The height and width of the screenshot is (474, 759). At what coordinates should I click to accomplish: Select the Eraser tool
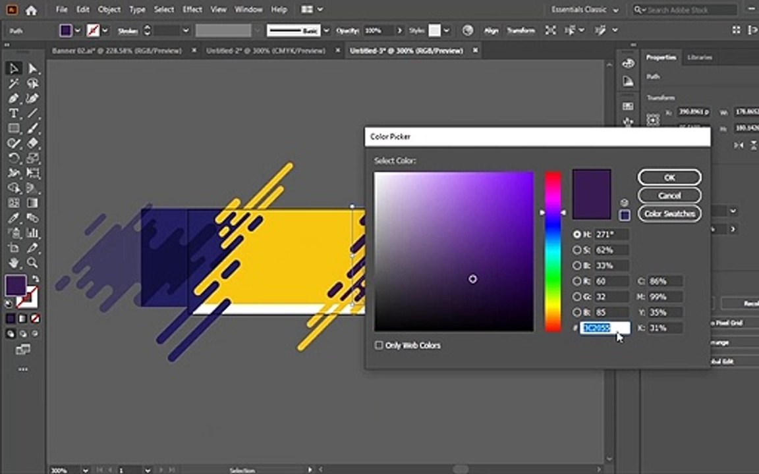(32, 143)
